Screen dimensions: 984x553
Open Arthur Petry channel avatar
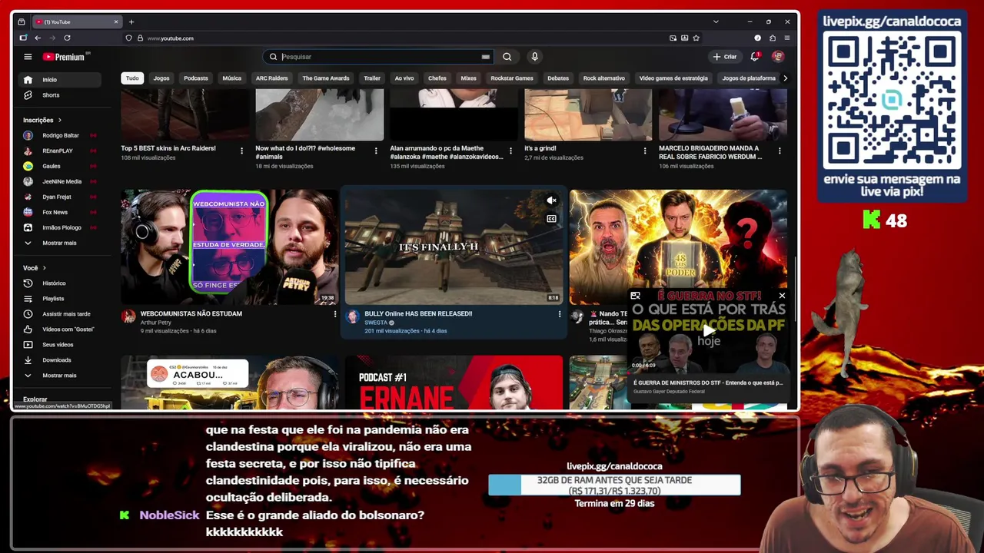pyautogui.click(x=128, y=316)
